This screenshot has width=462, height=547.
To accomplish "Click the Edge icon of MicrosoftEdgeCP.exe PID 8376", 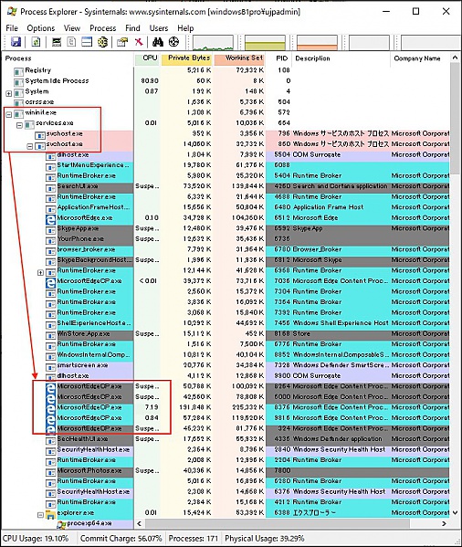I will (x=51, y=409).
